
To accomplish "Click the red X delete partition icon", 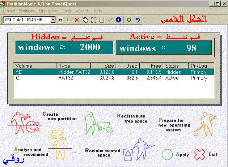I will pos(77,20).
